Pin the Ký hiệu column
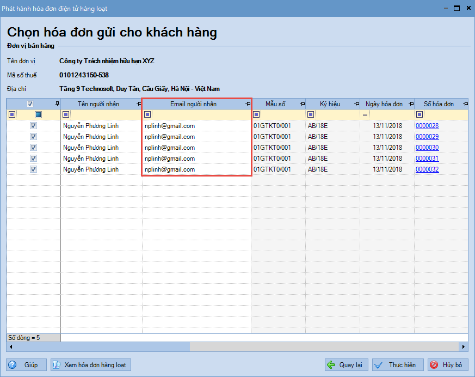This screenshot has width=475, height=377. (x=356, y=104)
